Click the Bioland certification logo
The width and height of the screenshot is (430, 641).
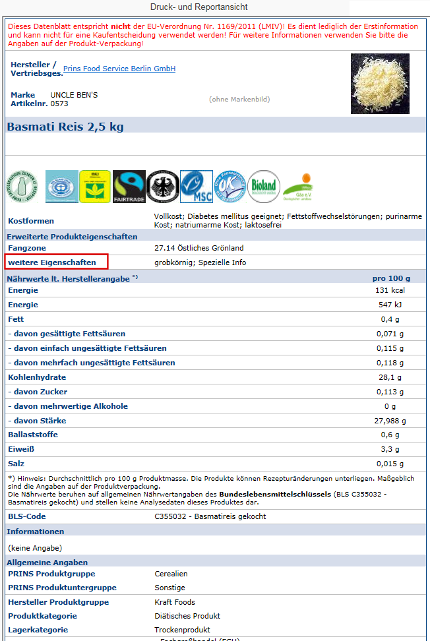264,187
